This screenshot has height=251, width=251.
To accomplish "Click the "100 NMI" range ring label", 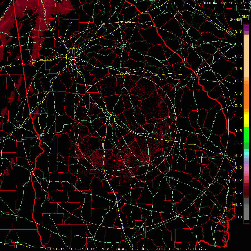I will pyautogui.click(x=125, y=22).
